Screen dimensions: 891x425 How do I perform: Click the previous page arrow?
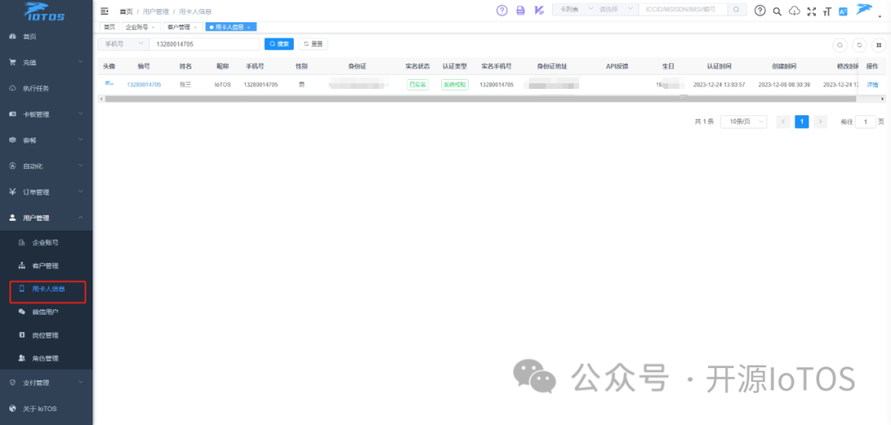[783, 121]
